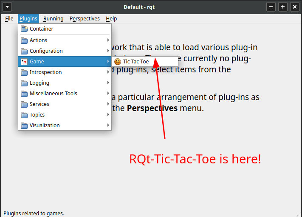Click the 'Plugins related to games.' status text

[34, 213]
